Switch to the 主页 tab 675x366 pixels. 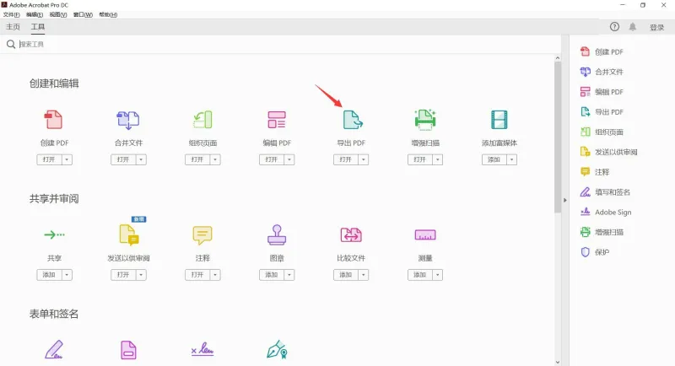coord(13,27)
